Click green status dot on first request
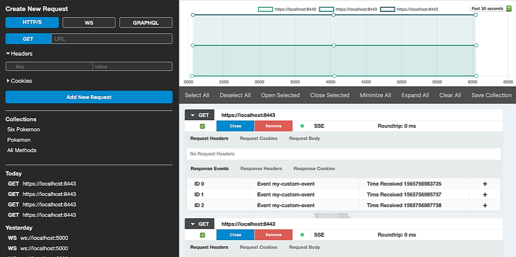Screen dimensions: 516x257 tap(302, 126)
